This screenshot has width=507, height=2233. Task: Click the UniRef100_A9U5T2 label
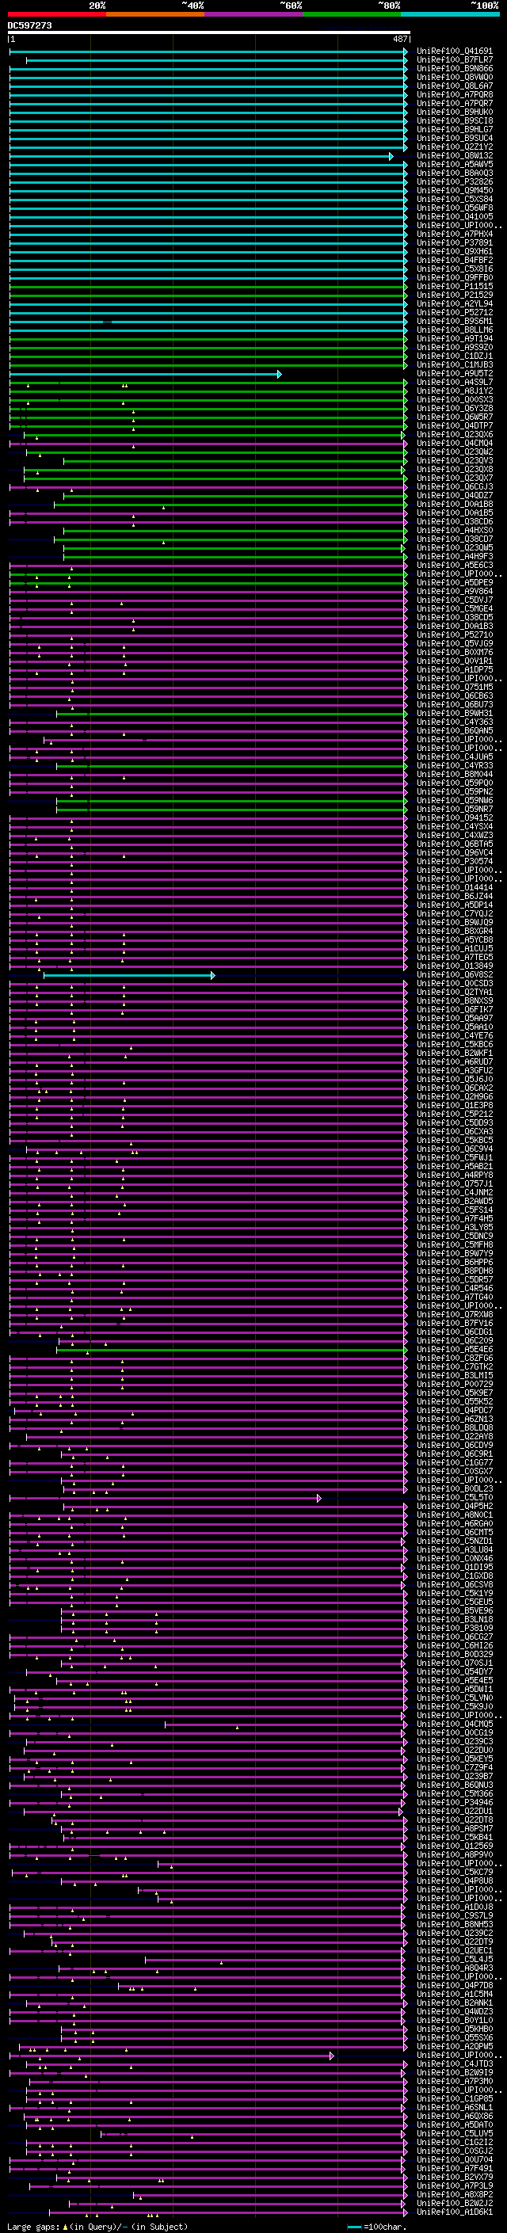tap(454, 374)
